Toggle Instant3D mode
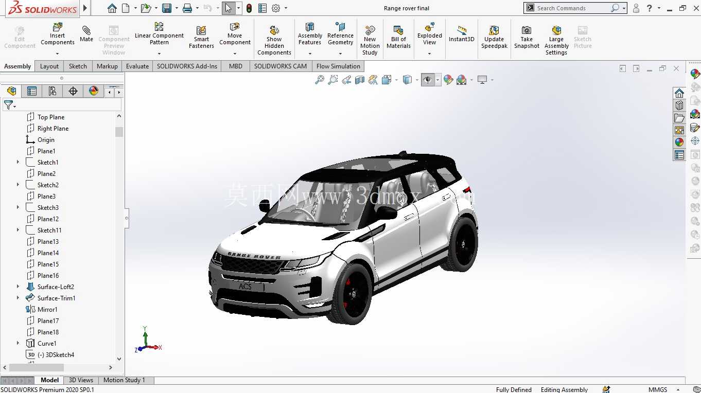This screenshot has width=701, height=393. 461,33
